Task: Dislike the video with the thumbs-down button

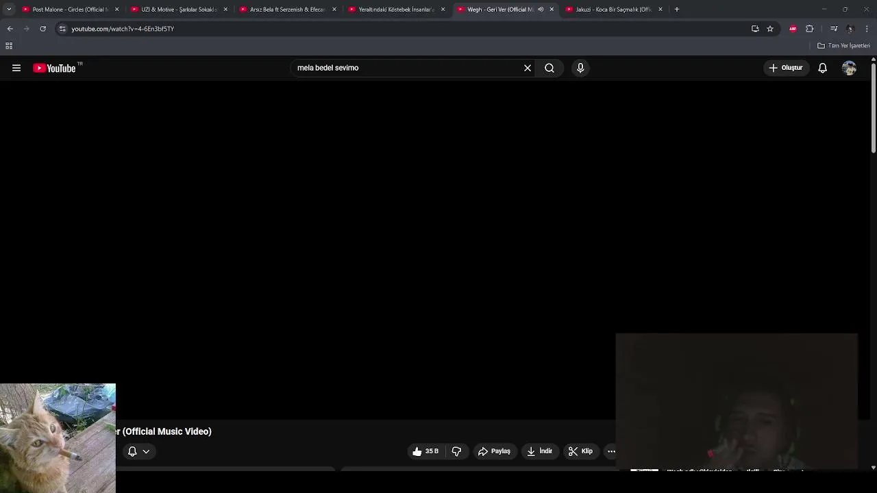Action: [x=457, y=451]
